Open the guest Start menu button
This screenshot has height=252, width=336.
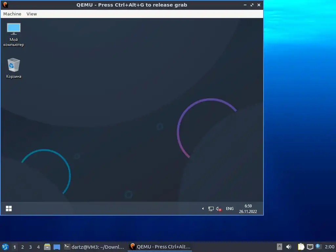click(9, 208)
